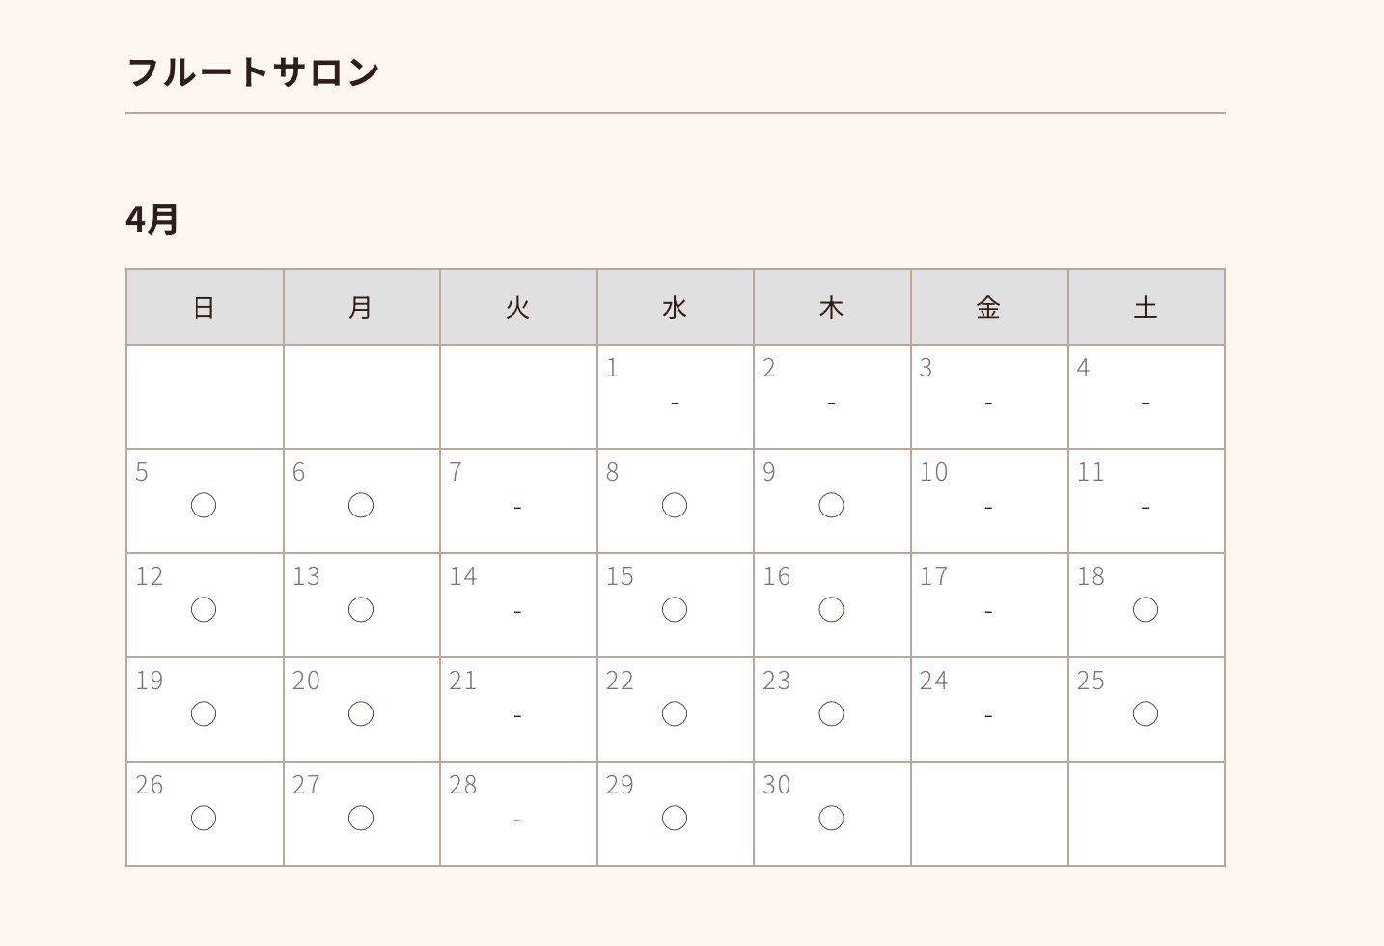Select the circle mark on April 6
Screen dimensions: 1384x946
click(x=361, y=505)
